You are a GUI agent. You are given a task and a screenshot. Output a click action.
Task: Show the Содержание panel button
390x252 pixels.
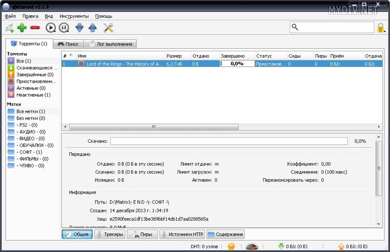226,234
